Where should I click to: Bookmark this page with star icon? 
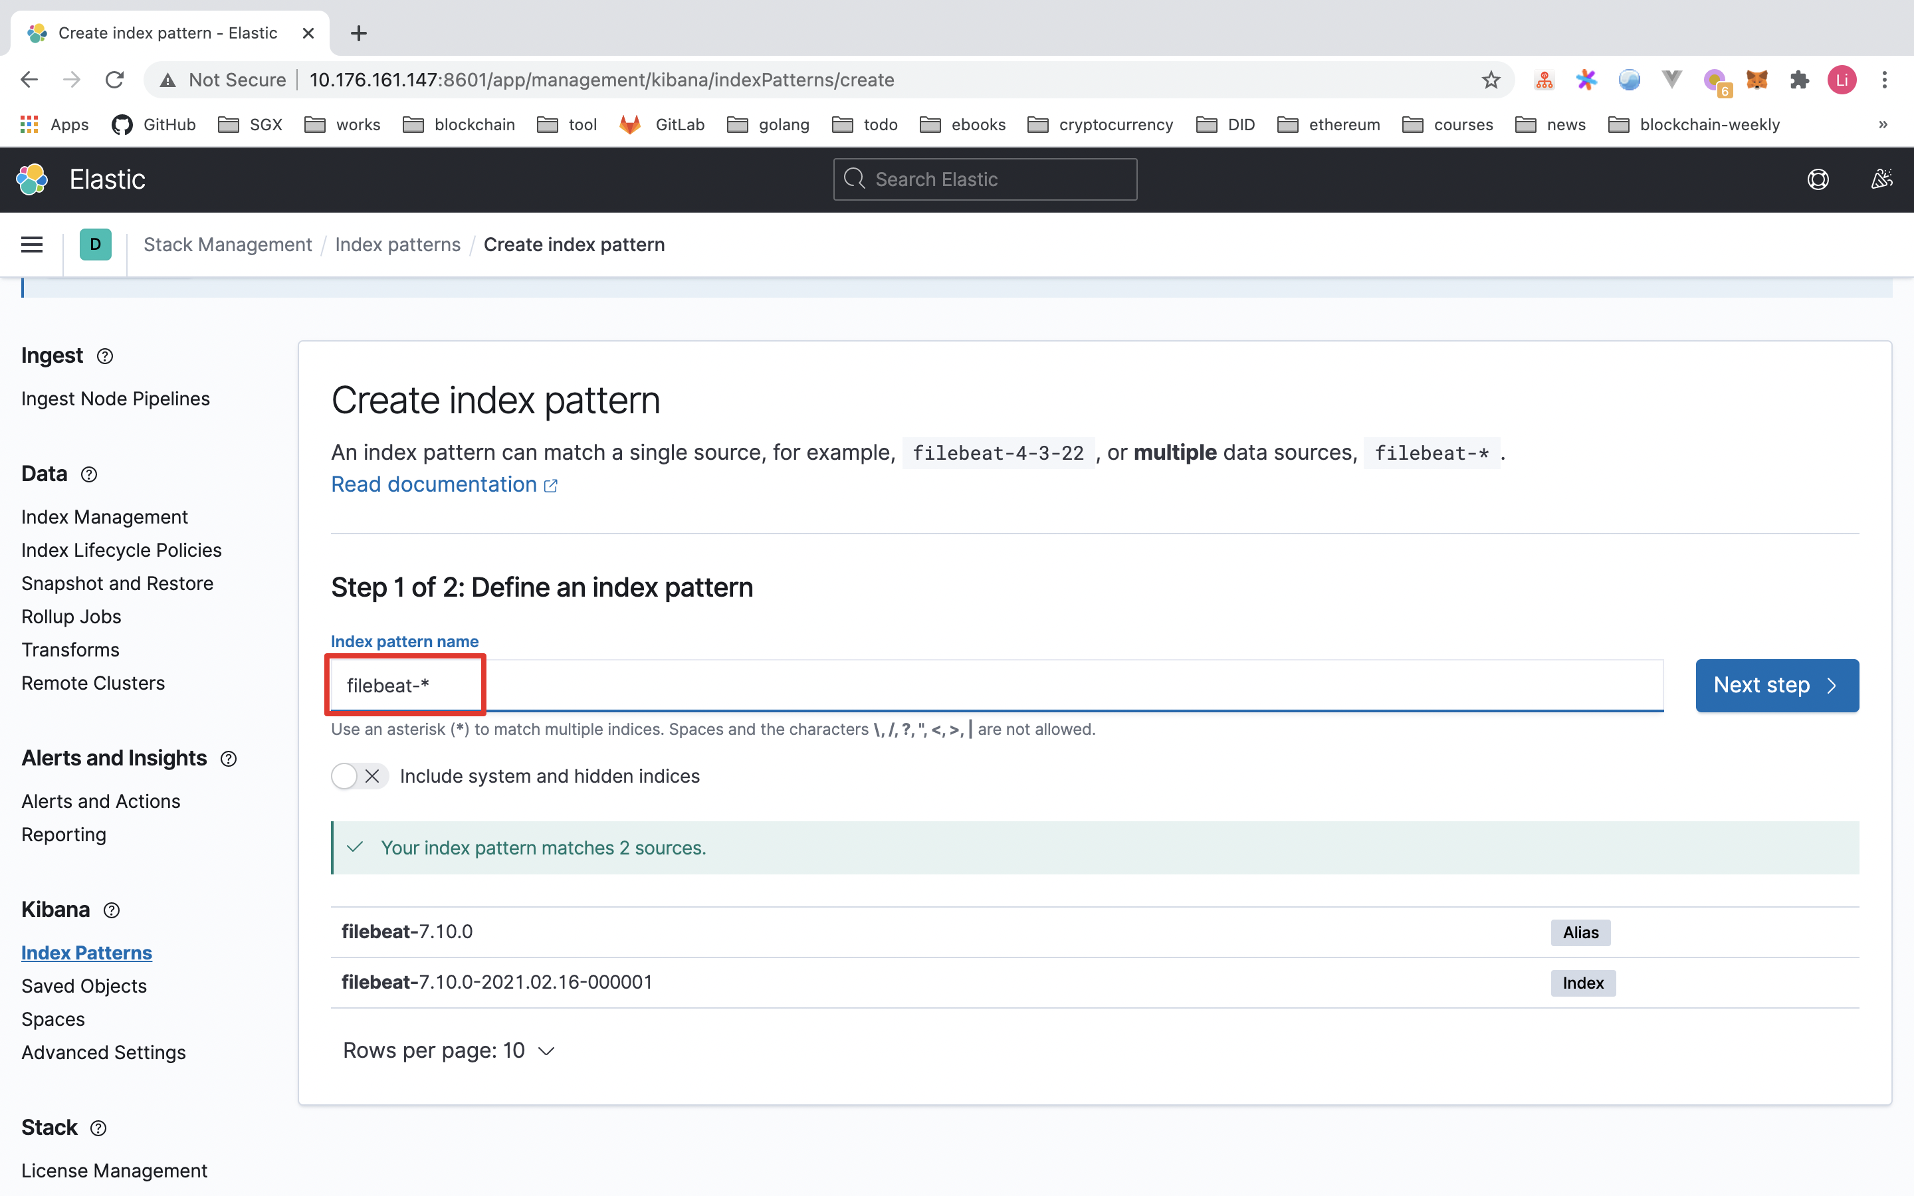[x=1491, y=80]
